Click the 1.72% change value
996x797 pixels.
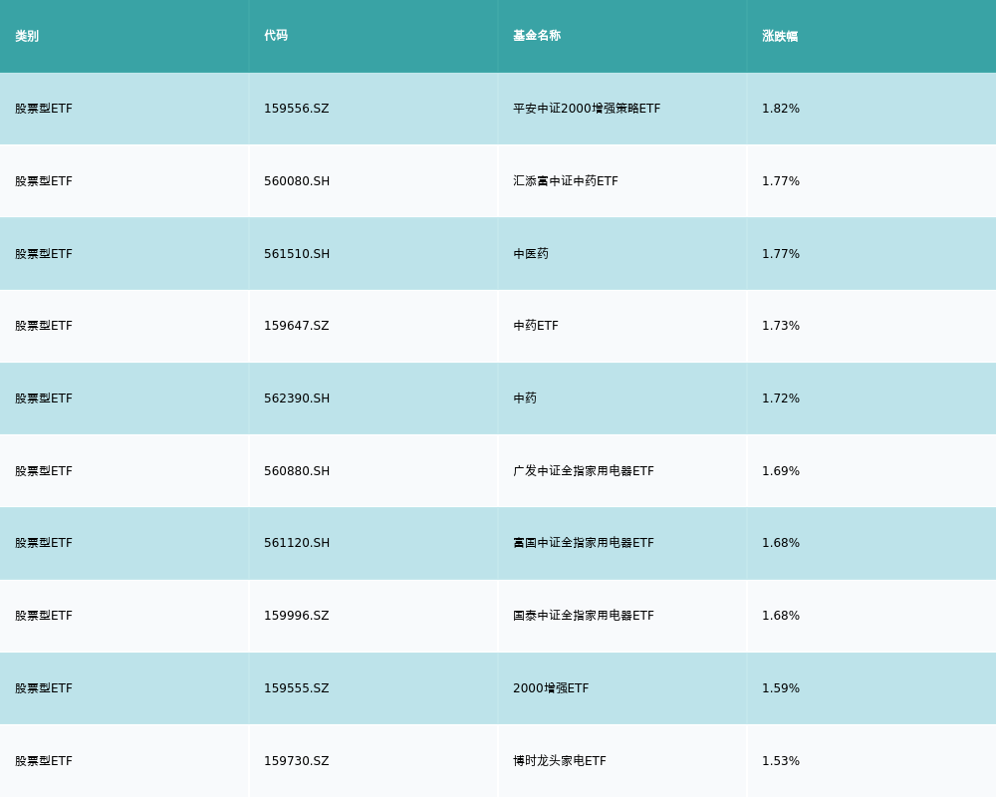[x=781, y=398]
